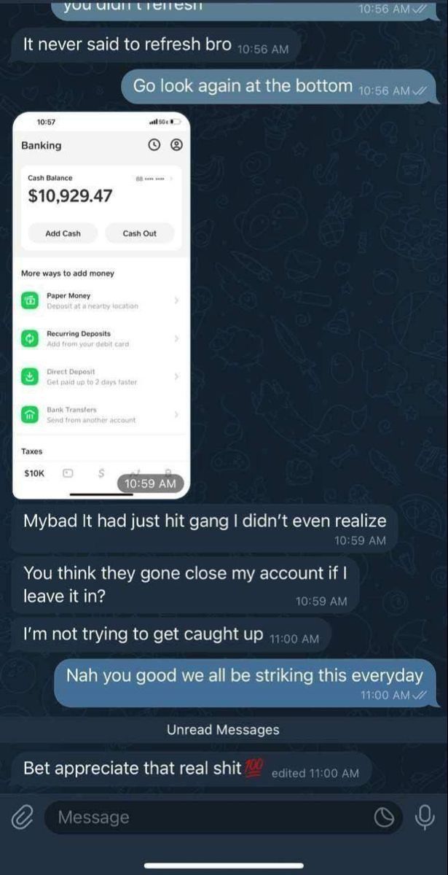Tap the microphone voice message icon
Screen dimensions: 448x875
click(x=424, y=818)
